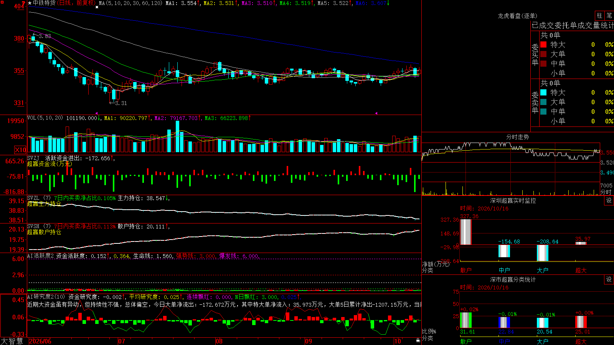Viewport: 614px width, 345px height.
Task: Switch to 笔 tick view
Action: tap(609, 15)
